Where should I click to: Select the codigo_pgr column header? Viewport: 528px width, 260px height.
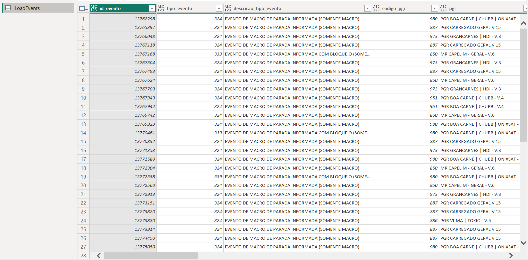coord(405,8)
